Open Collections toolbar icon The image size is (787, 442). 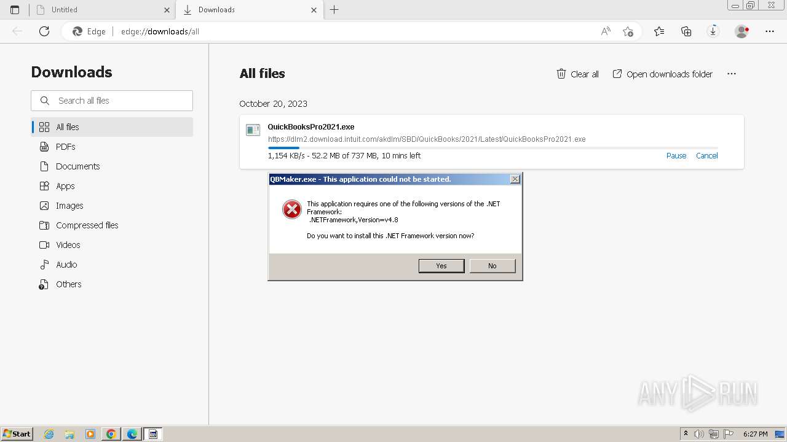(x=686, y=31)
